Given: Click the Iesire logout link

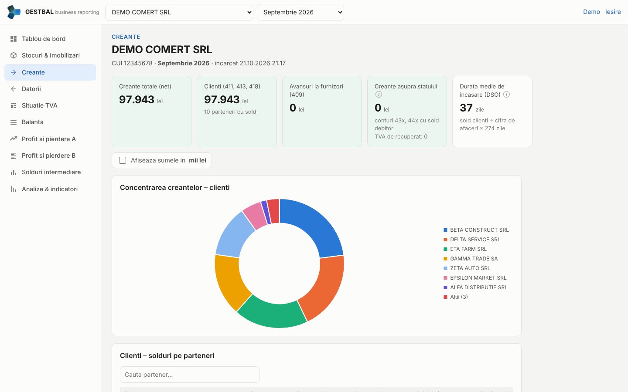Looking at the screenshot, I should click(x=613, y=12).
